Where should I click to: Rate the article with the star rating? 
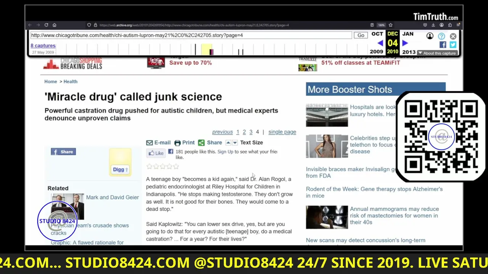coord(162,166)
